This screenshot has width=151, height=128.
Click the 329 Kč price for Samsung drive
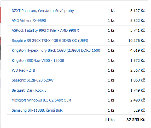tap(139, 110)
